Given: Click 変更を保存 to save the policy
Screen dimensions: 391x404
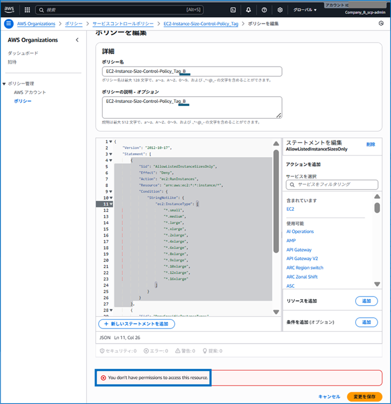Looking at the screenshot, I should pos(365,397).
